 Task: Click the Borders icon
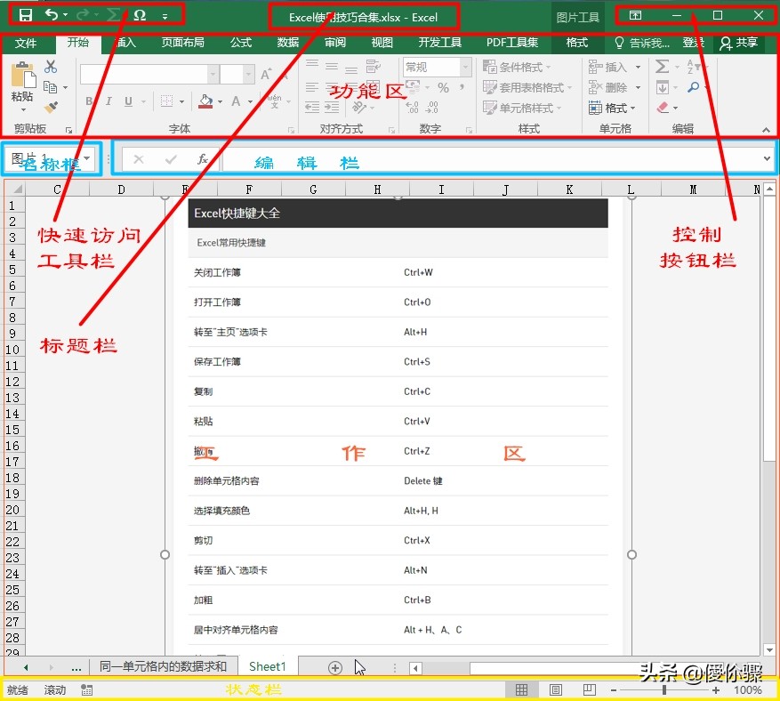[x=166, y=101]
